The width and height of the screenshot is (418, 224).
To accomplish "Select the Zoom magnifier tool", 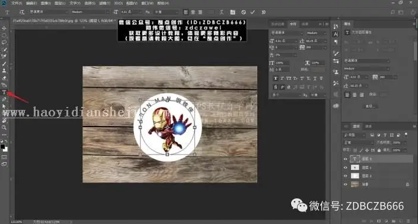I will pyautogui.click(x=4, y=128).
